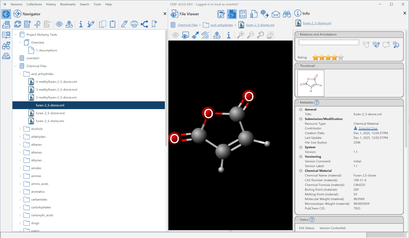Open the envelope mail icon in File Viewer

click(276, 14)
